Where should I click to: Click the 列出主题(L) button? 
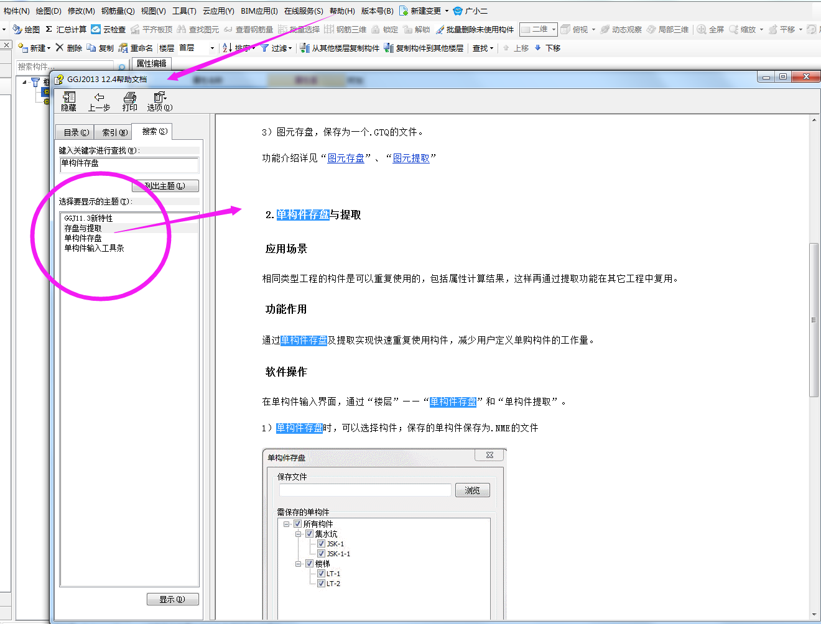[165, 186]
